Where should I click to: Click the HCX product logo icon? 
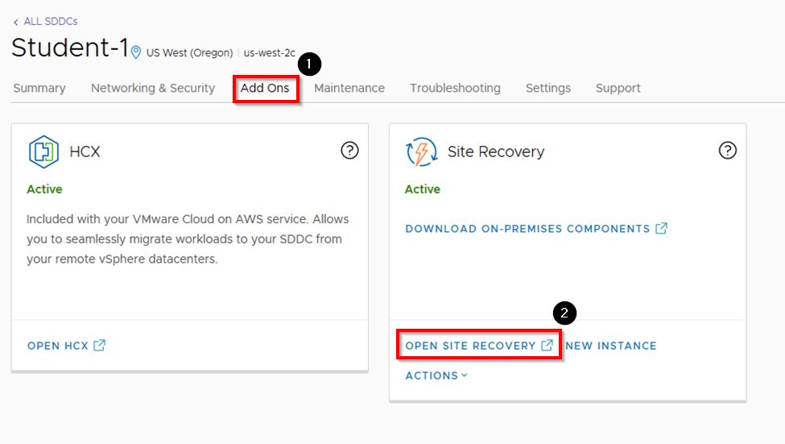coord(43,151)
